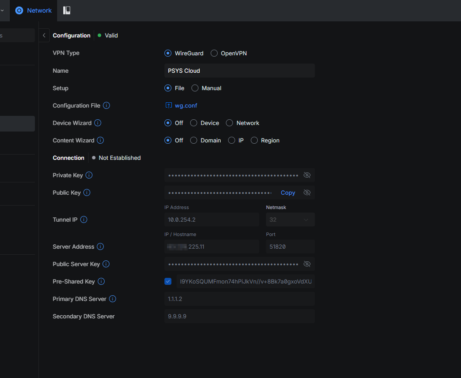Set Content Wizard to Region
461x378 pixels.
click(254, 140)
